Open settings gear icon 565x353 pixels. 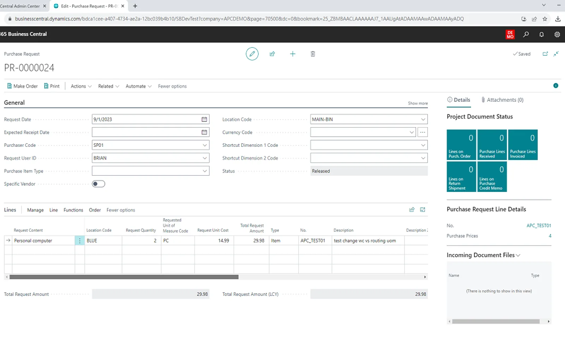click(557, 34)
